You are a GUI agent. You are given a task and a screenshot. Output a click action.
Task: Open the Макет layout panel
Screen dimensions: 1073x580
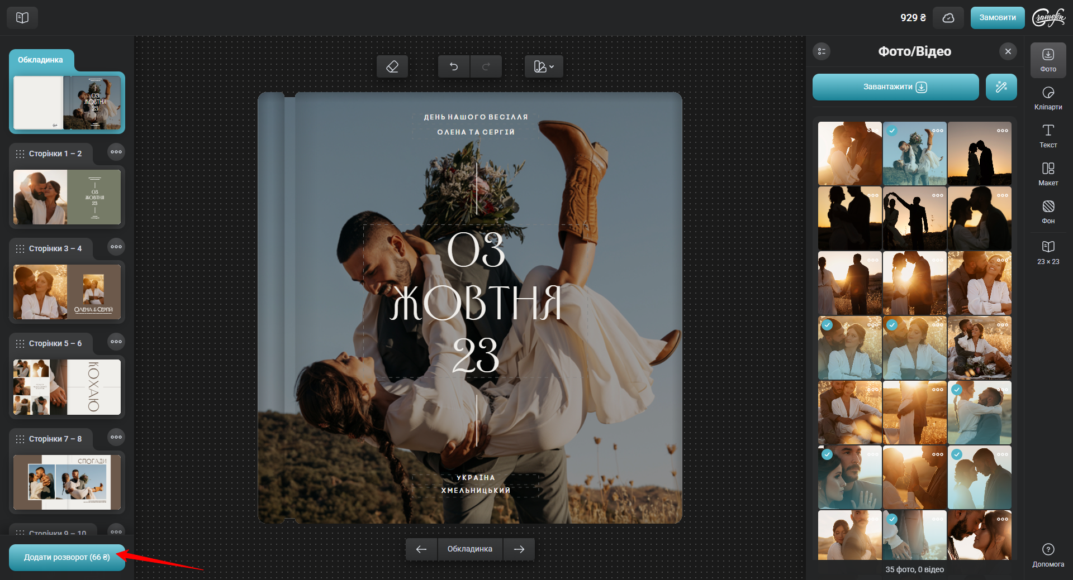1048,174
